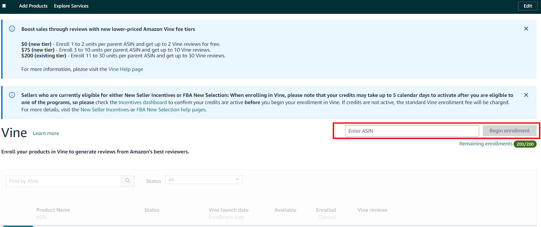Close the New Seller Incentives notice banner
This screenshot has height=227, width=541.
click(x=526, y=95)
